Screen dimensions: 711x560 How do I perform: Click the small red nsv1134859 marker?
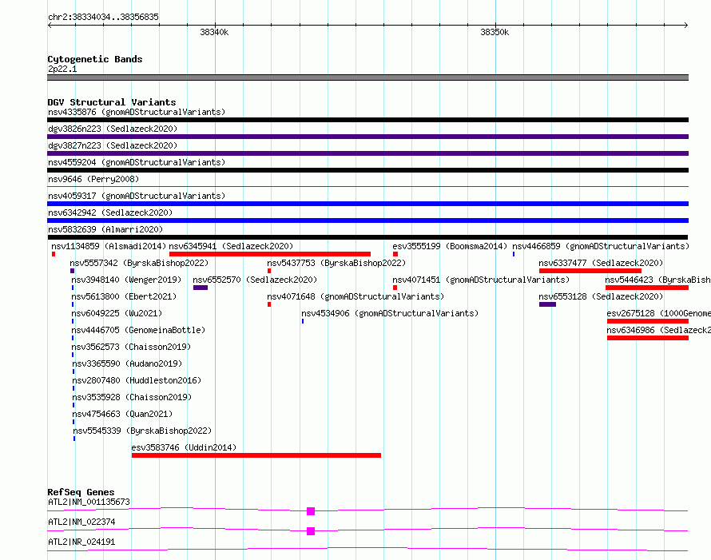click(54, 254)
